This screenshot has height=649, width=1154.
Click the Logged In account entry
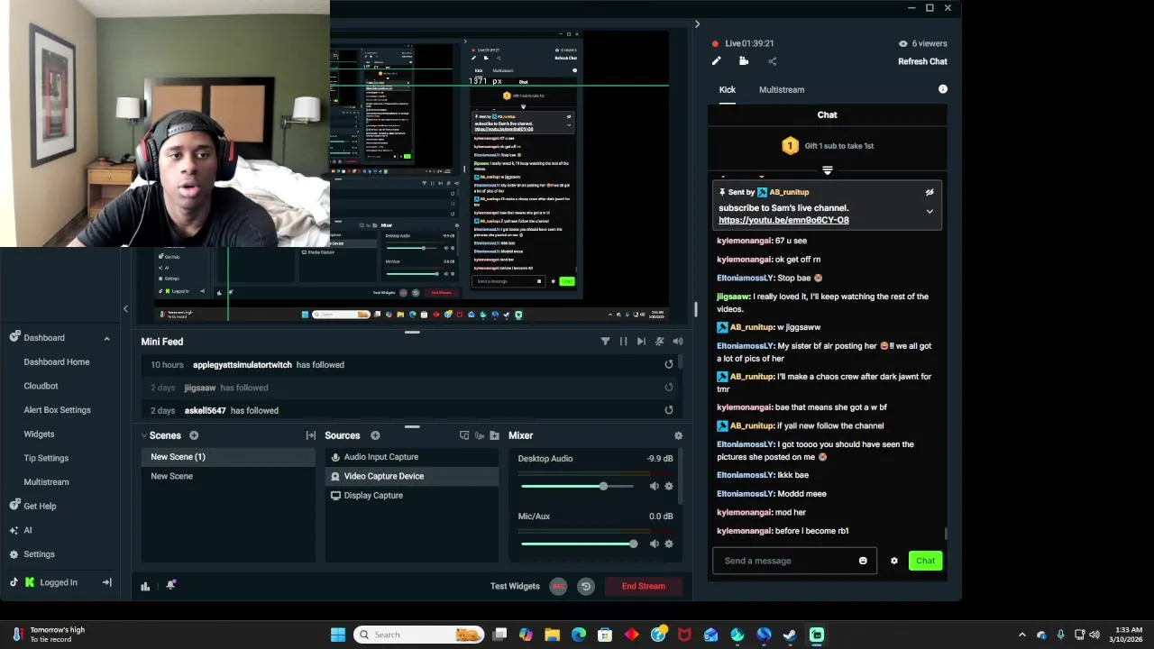coord(59,582)
